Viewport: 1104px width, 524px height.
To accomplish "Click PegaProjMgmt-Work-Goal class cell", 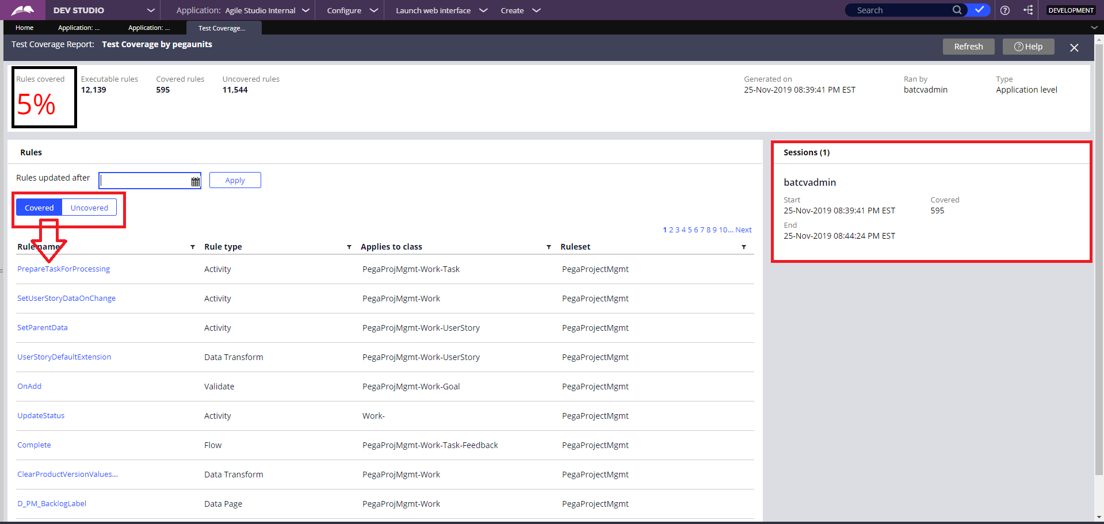I will click(411, 387).
